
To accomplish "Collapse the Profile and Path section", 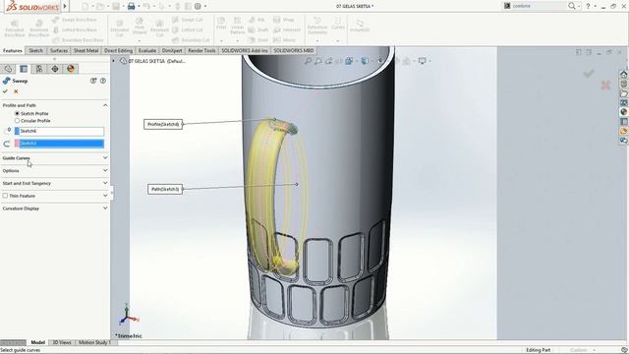I will [x=105, y=105].
